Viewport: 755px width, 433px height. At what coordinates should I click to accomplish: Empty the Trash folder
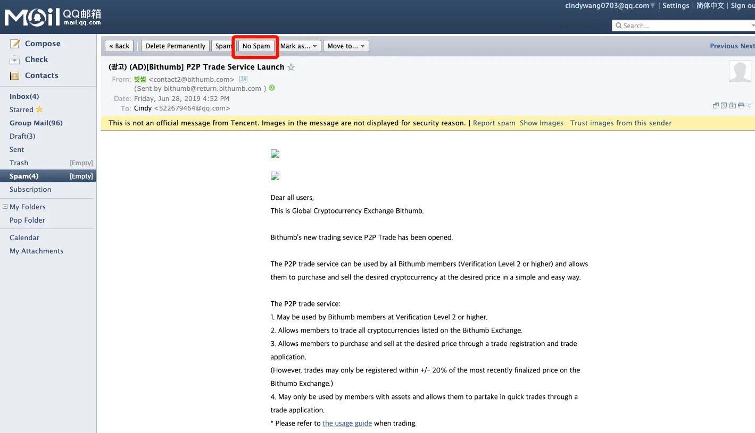tap(81, 163)
